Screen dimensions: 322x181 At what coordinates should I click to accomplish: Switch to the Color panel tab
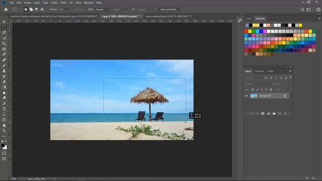pyautogui.click(x=249, y=19)
